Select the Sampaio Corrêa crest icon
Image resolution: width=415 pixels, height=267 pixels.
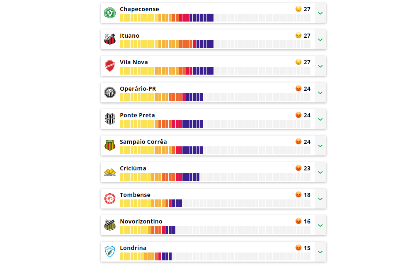(x=110, y=146)
